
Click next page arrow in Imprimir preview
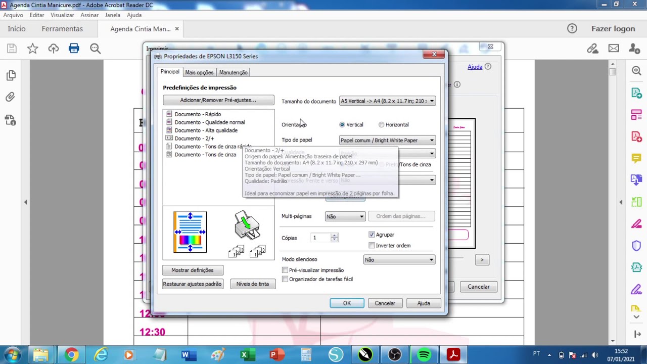(x=482, y=260)
